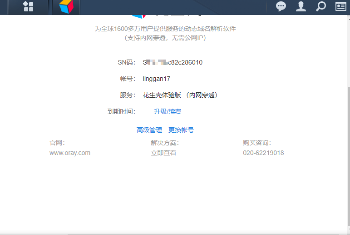Open the DSM main menu grid icon
The height and width of the screenshot is (235, 350).
point(28,6)
